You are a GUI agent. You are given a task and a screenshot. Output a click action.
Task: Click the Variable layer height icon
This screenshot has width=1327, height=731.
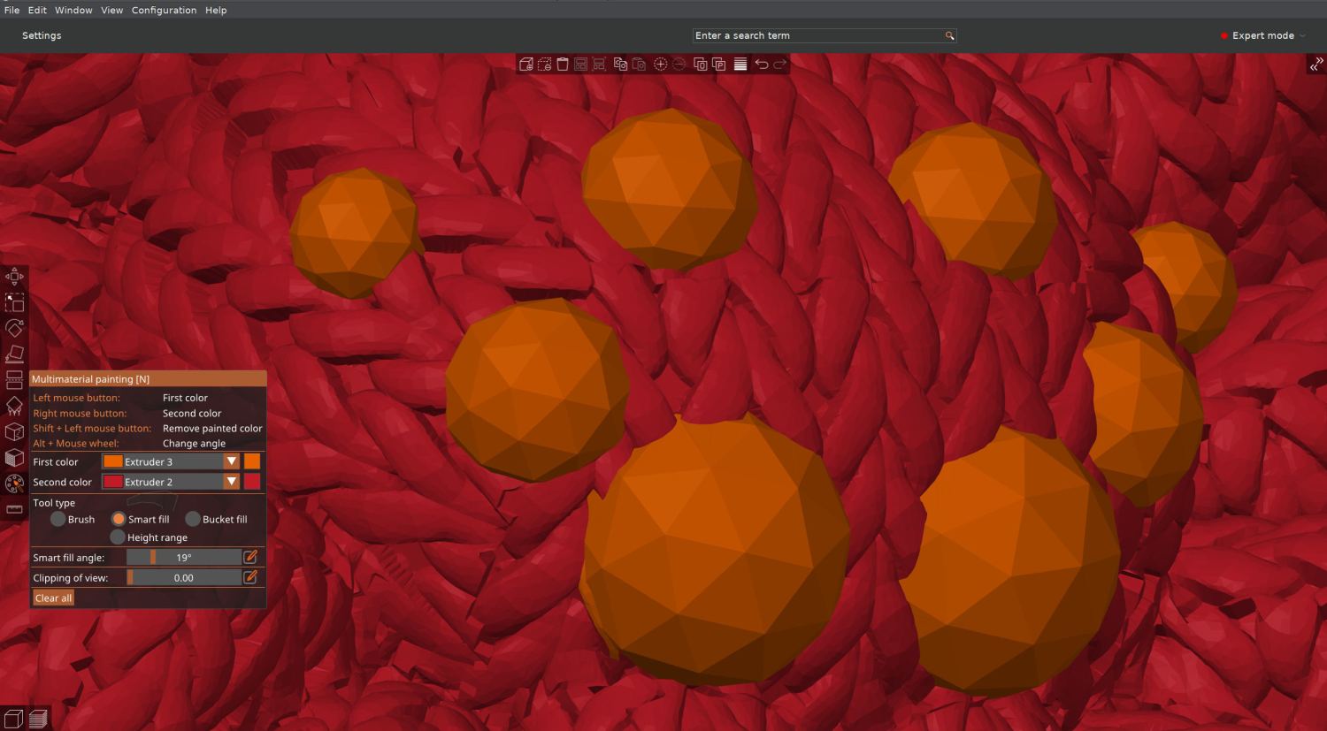740,65
